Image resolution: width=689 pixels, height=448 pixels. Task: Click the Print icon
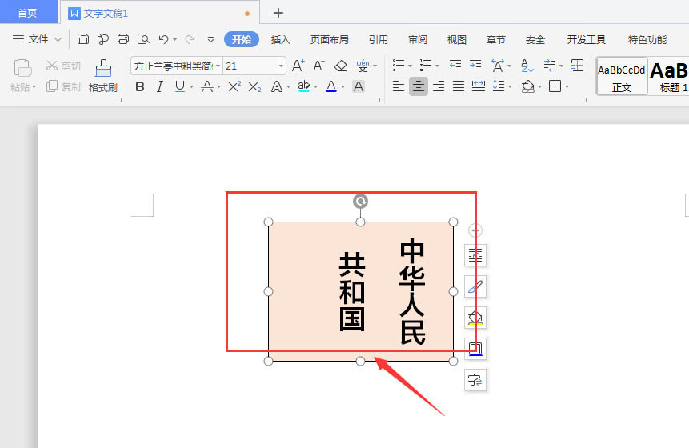(123, 39)
